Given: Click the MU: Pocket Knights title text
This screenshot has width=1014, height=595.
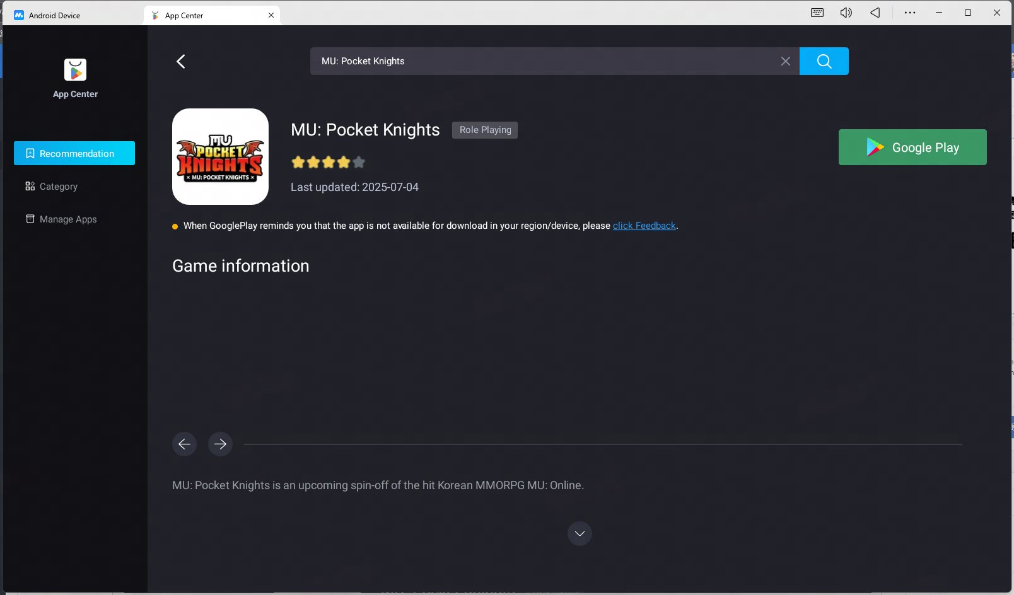Looking at the screenshot, I should point(365,130).
